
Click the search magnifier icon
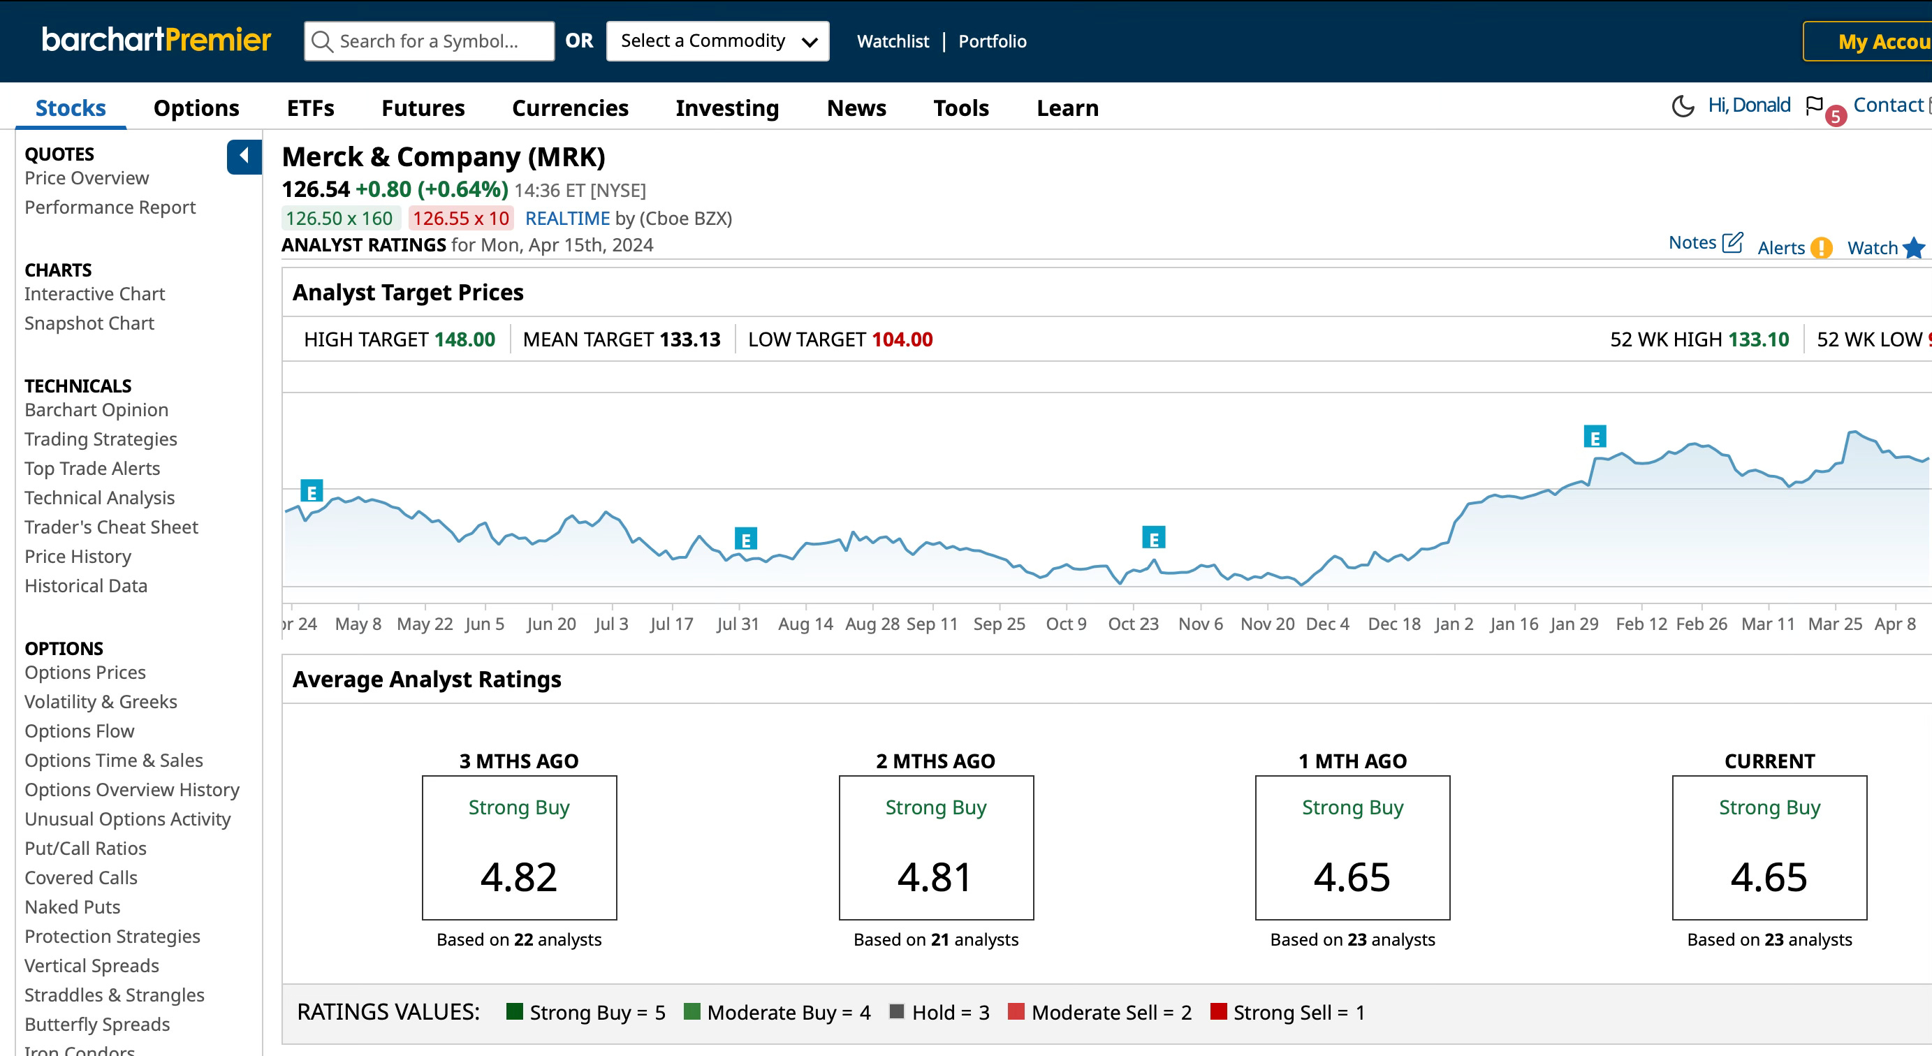pyautogui.click(x=322, y=41)
